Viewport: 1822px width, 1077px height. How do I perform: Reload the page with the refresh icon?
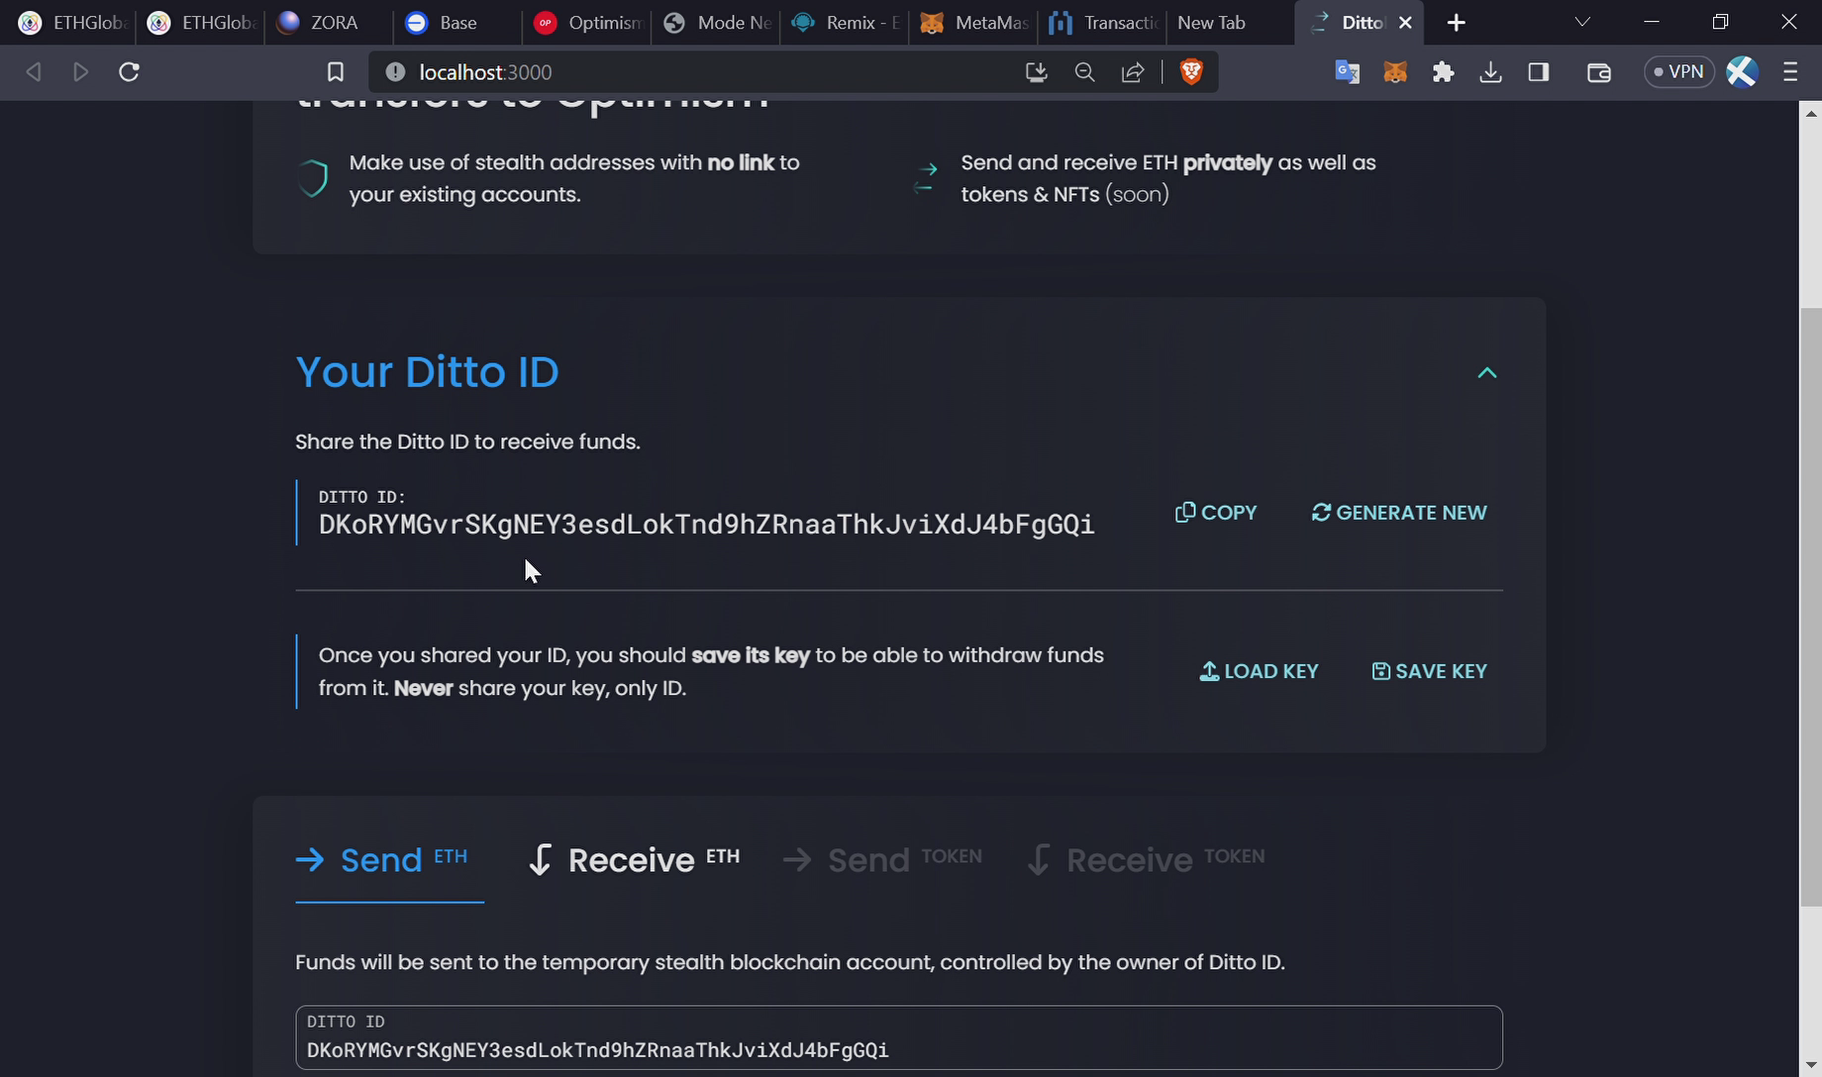point(129,72)
